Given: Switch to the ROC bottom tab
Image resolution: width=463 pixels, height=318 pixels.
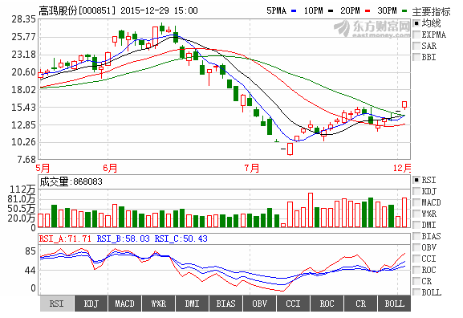Looking at the screenshot, I should (327, 304).
